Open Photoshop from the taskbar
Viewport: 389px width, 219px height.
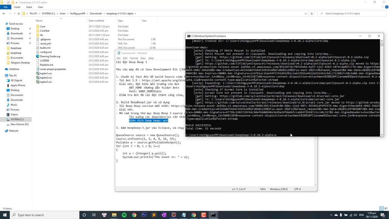click(x=144, y=215)
